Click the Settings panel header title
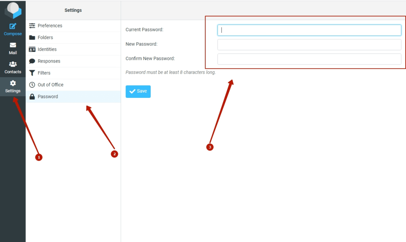 (x=73, y=10)
